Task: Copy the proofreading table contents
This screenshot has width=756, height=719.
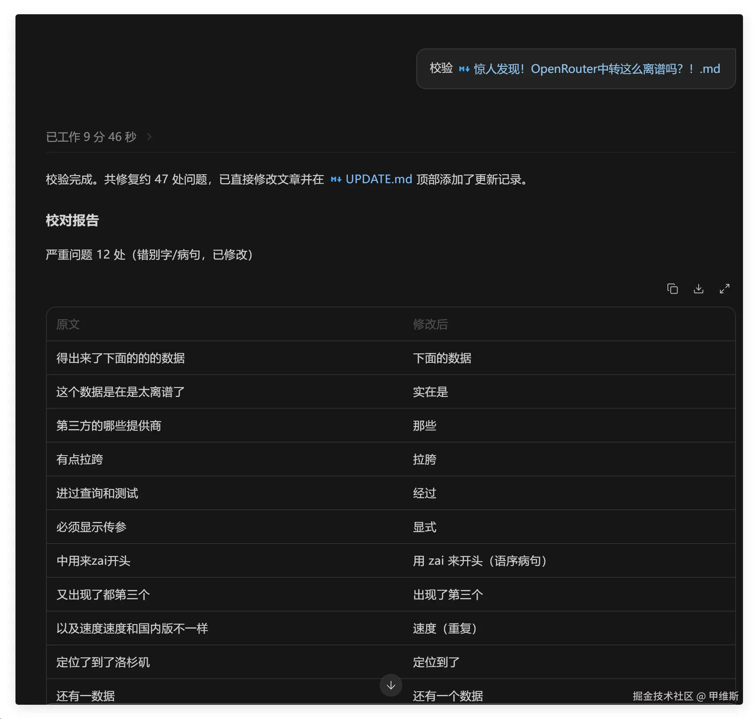Action: click(x=673, y=289)
